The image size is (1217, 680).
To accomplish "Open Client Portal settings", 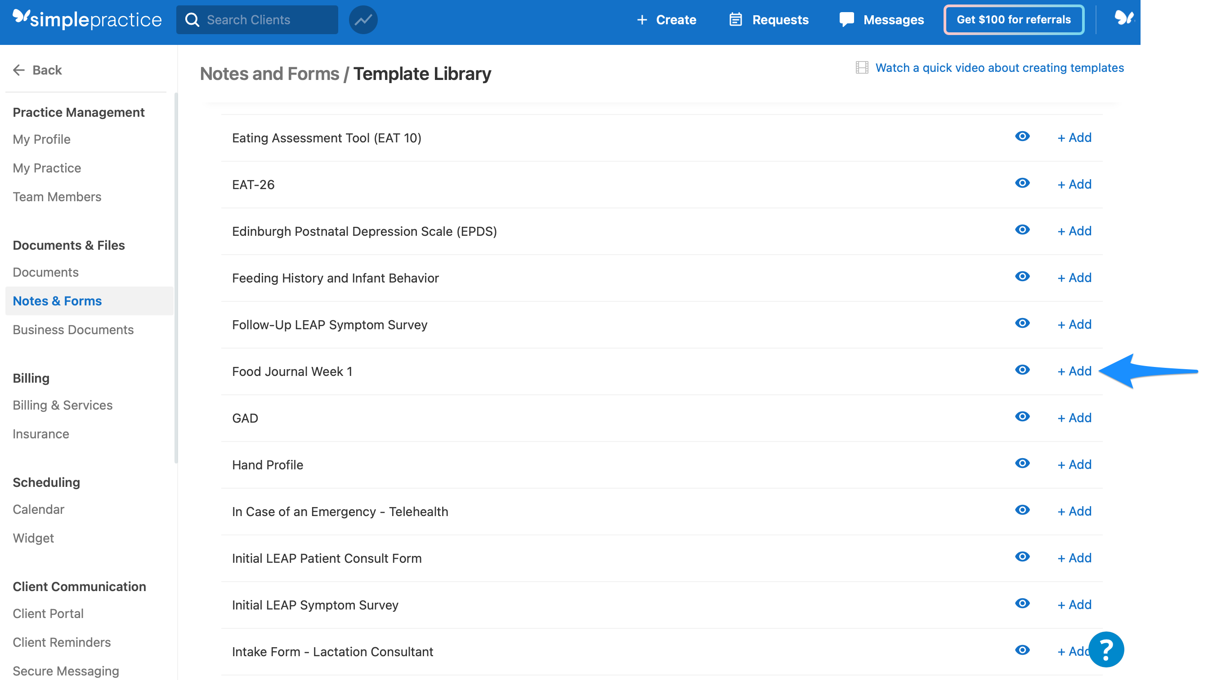I will 48,614.
